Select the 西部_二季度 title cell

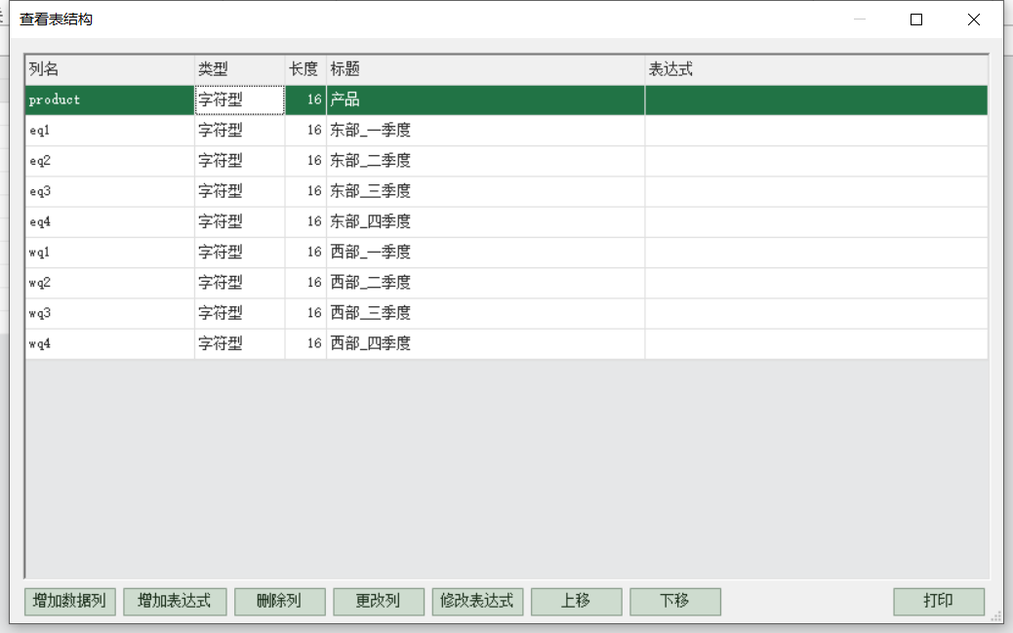click(x=486, y=282)
